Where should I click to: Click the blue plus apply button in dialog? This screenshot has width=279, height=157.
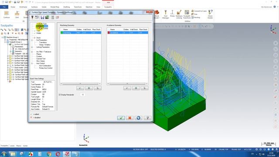coord(139,118)
